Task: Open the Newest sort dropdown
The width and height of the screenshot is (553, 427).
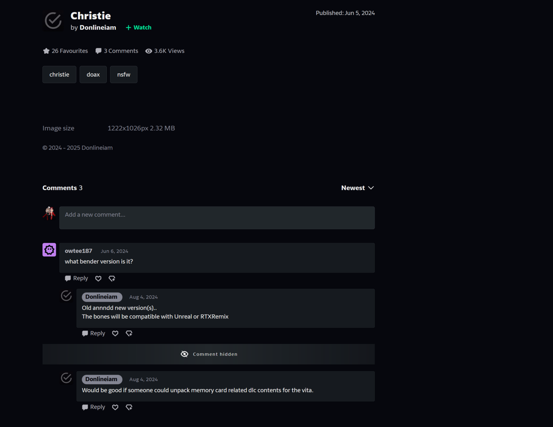Action: (x=358, y=188)
